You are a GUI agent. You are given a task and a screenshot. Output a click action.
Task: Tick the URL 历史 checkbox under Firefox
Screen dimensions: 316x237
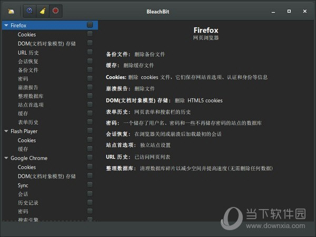90,52
